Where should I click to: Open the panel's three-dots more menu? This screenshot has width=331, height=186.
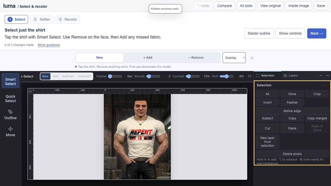(328, 76)
